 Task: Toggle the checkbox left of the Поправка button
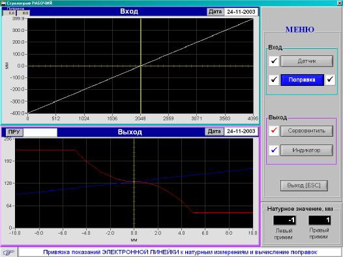pyautogui.click(x=274, y=79)
